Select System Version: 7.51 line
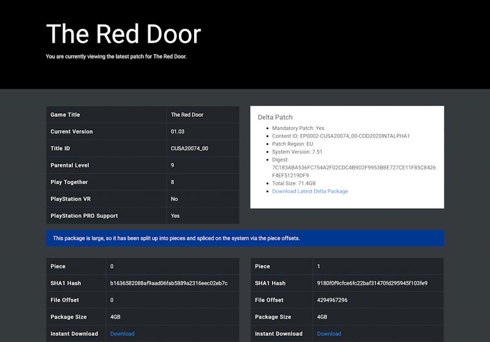490x342 pixels. (297, 152)
